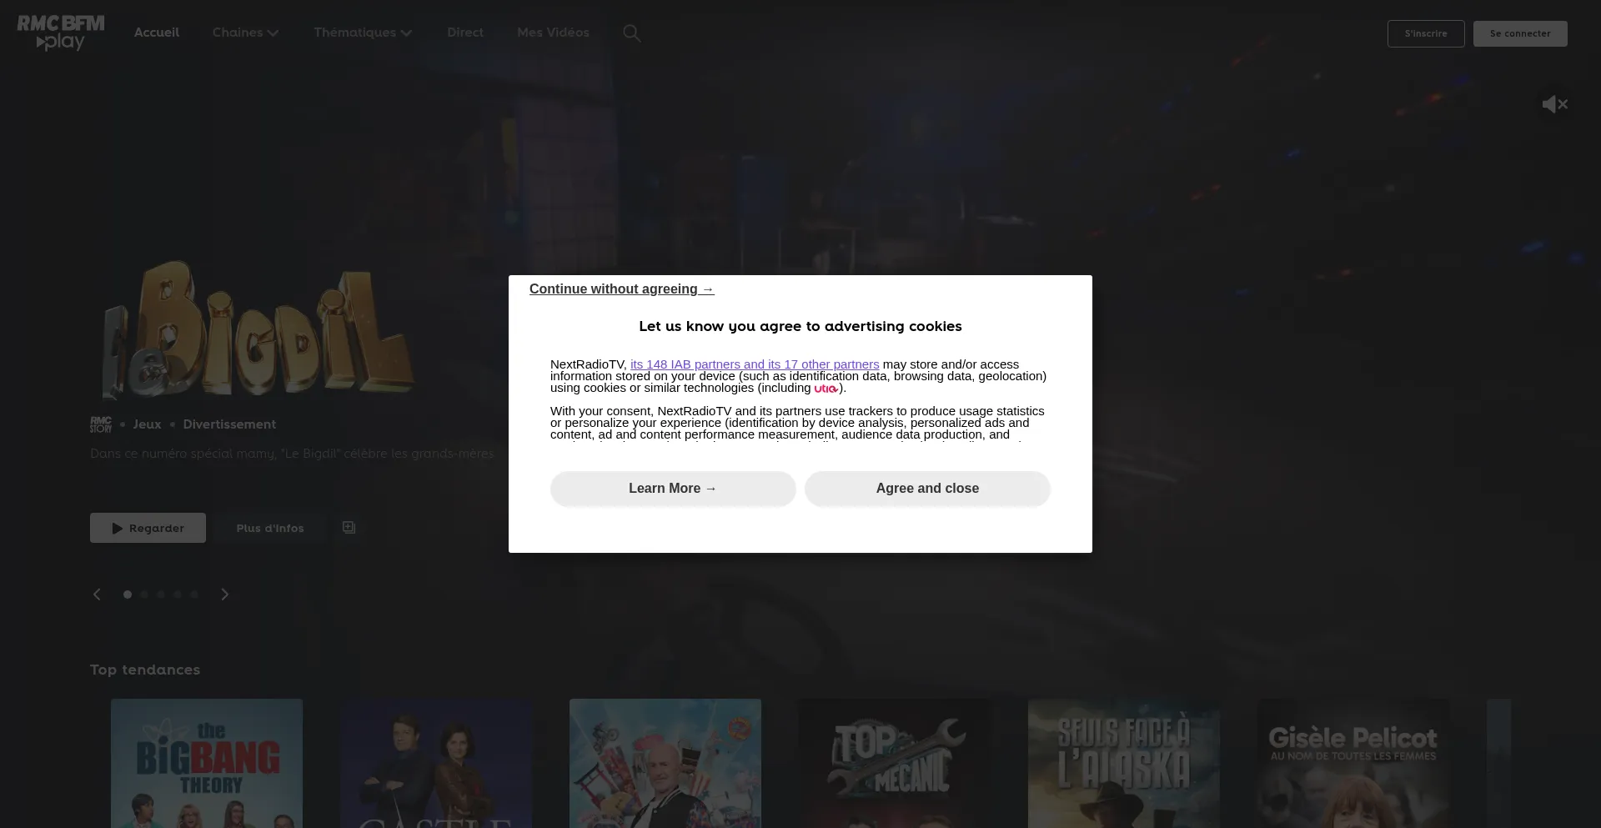Expand the Thématiques dropdown menu
The height and width of the screenshot is (828, 1601).
(x=363, y=33)
